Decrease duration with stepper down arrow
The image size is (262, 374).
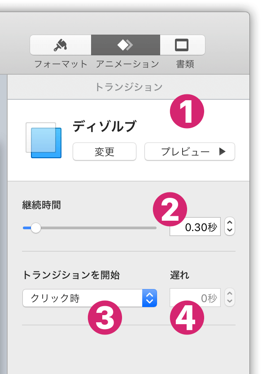pyautogui.click(x=230, y=231)
